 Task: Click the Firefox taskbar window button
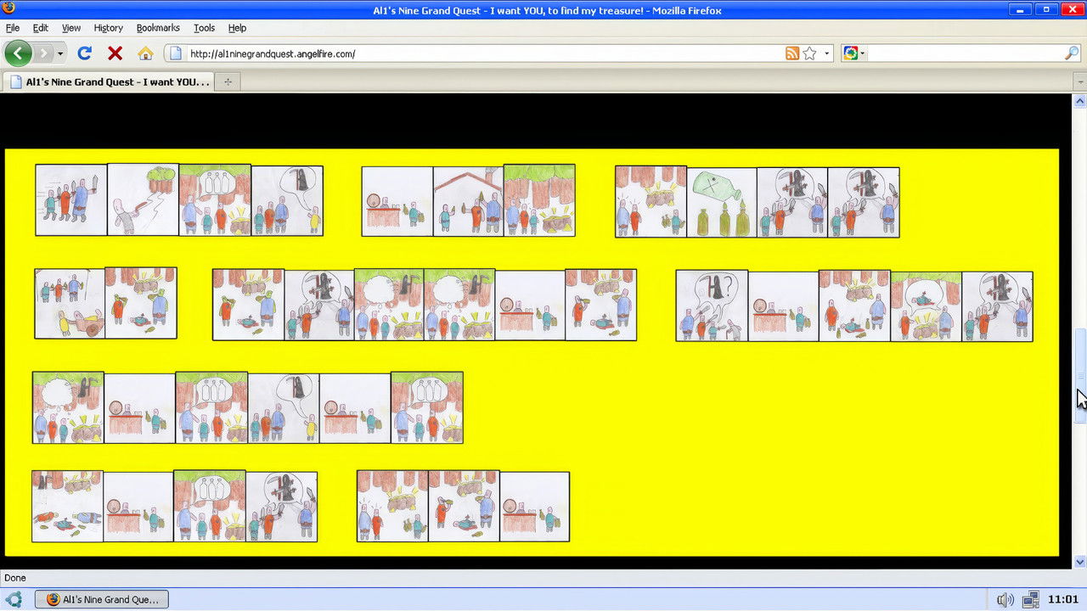coord(102,600)
